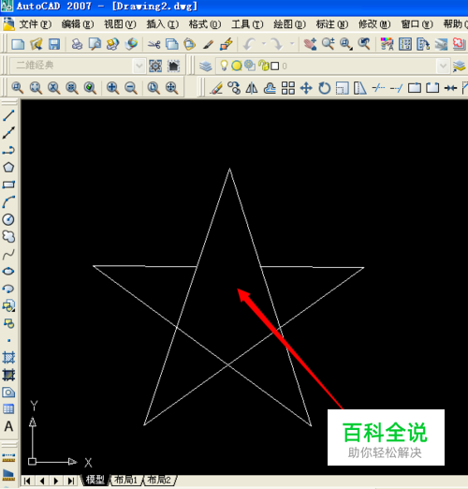
Task: Open the 修改(M) menu
Action: (x=374, y=24)
